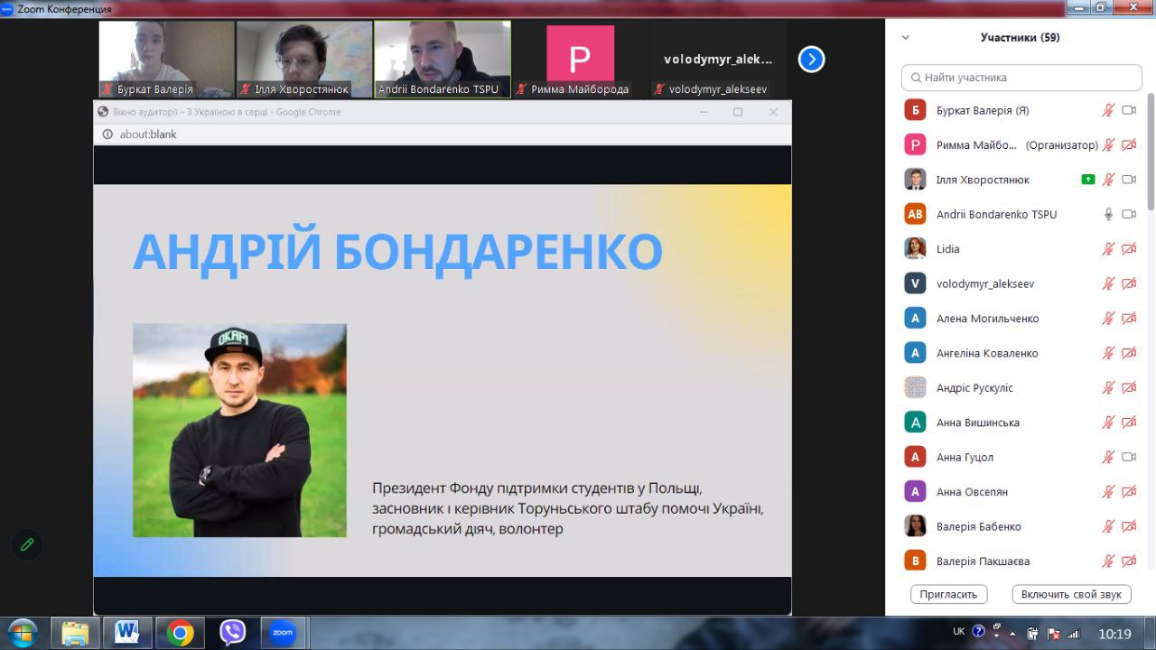The height and width of the screenshot is (650, 1156).
Task: Open the UK input language selector
Action: tap(959, 632)
